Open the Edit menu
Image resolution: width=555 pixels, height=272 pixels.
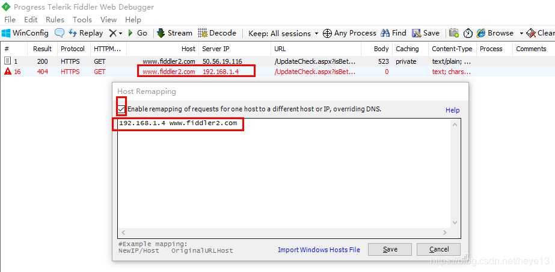tap(31, 20)
